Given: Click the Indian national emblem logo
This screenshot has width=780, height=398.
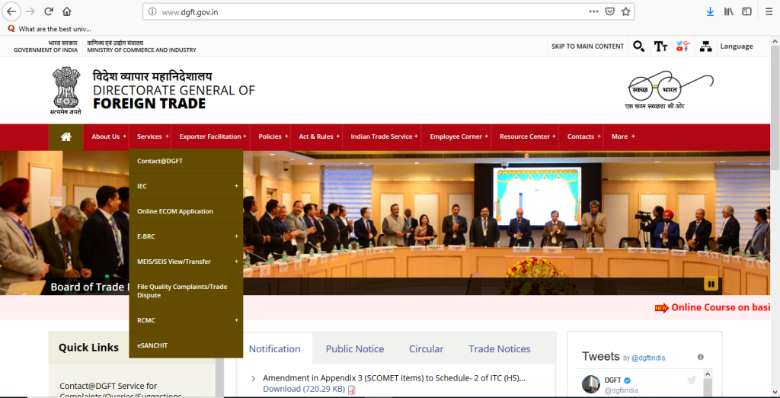Looking at the screenshot, I should point(66,91).
